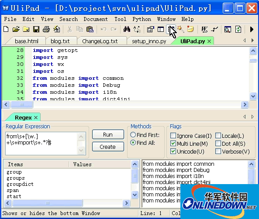The height and width of the screenshot is (219, 259).
Task: Toggle the bottom window panel icon
Action: click(x=171, y=29)
